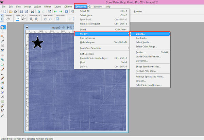Open the Image menu
Screen dimensions: 204x140
(28, 7)
